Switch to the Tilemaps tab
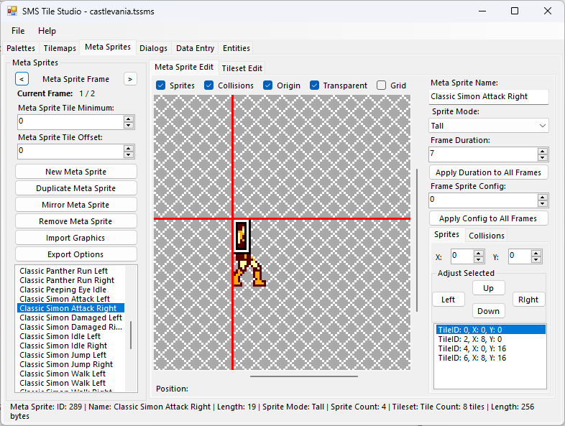The height and width of the screenshot is (426, 565). [60, 48]
